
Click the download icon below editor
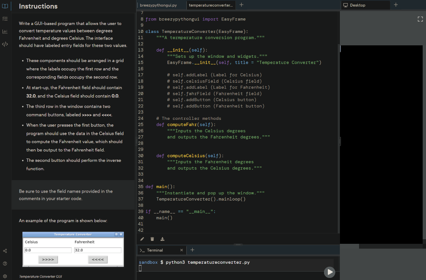pyautogui.click(x=162, y=239)
